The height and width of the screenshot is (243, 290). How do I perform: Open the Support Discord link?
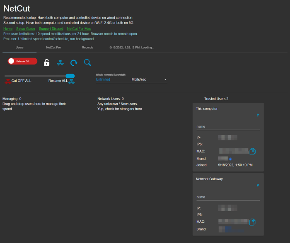[x=51, y=29]
